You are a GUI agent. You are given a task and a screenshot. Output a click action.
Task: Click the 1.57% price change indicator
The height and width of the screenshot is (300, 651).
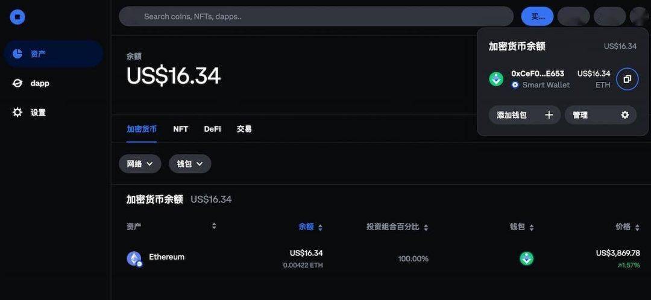629,265
